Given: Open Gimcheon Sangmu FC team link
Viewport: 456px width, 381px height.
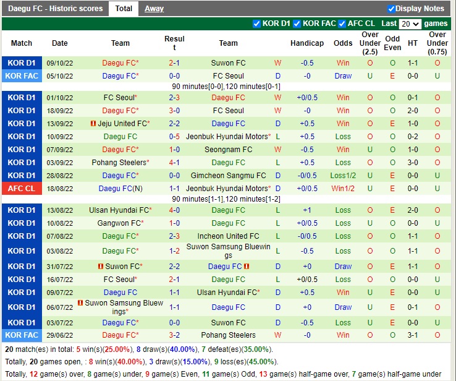Looking at the screenshot, I should [x=228, y=176].
